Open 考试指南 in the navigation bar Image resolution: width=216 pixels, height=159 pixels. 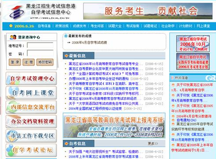[133, 26]
